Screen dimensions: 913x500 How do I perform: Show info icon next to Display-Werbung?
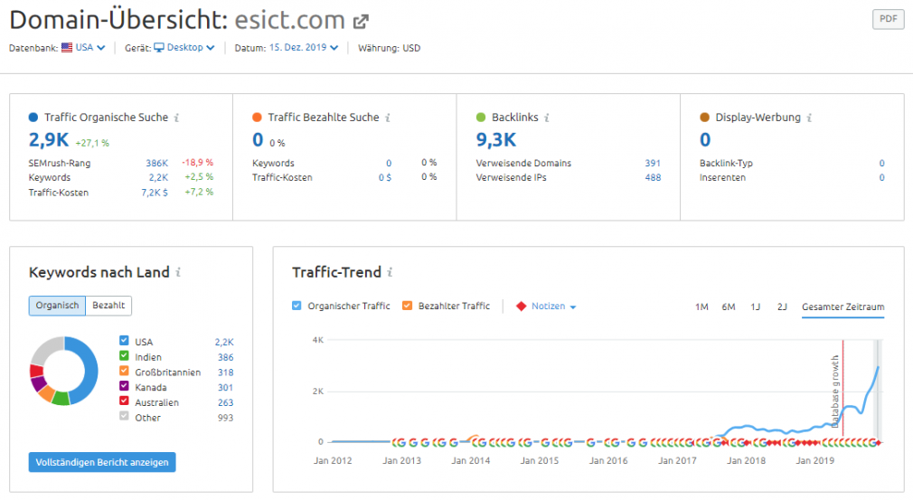coord(809,118)
